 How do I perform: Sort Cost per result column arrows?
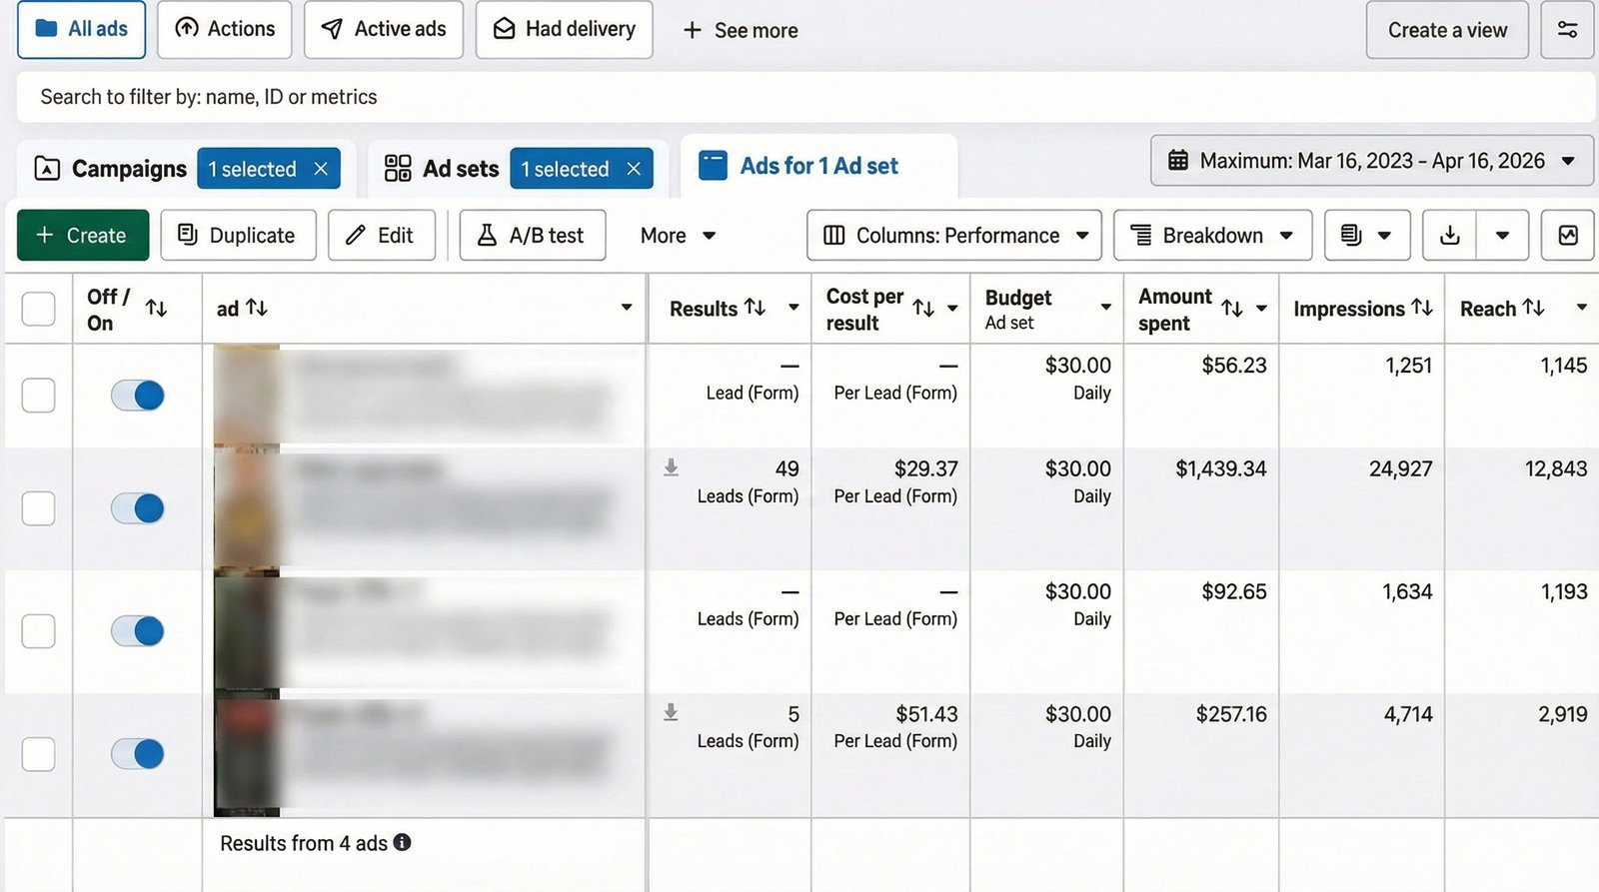point(923,309)
